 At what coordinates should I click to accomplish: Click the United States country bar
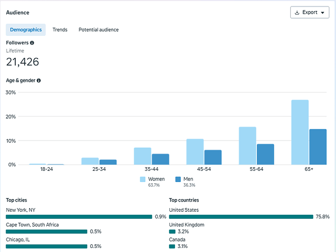point(241,217)
